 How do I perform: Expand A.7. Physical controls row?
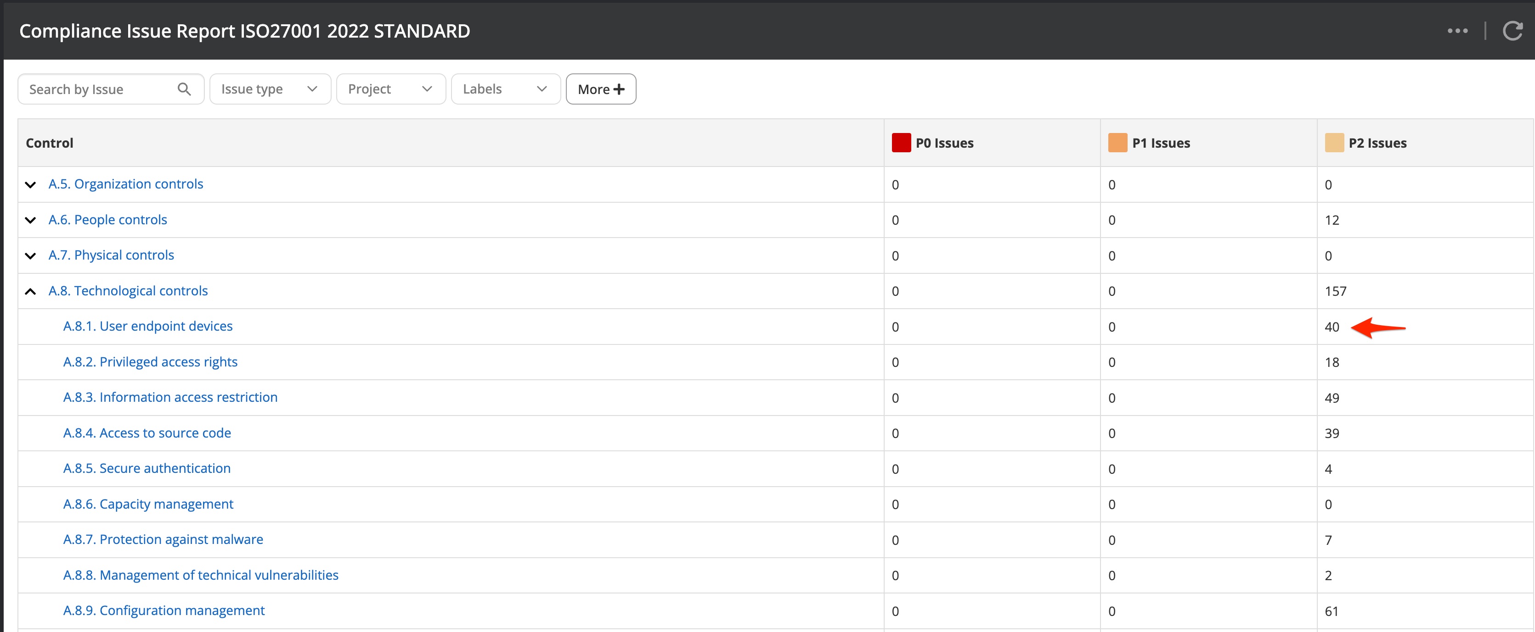click(30, 256)
